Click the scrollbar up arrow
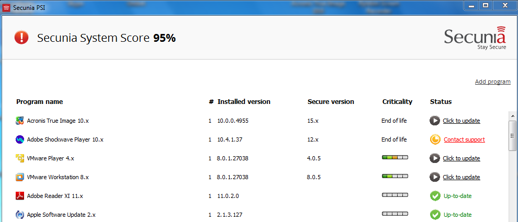Viewport: 518px width, 222px height. [x=513, y=115]
